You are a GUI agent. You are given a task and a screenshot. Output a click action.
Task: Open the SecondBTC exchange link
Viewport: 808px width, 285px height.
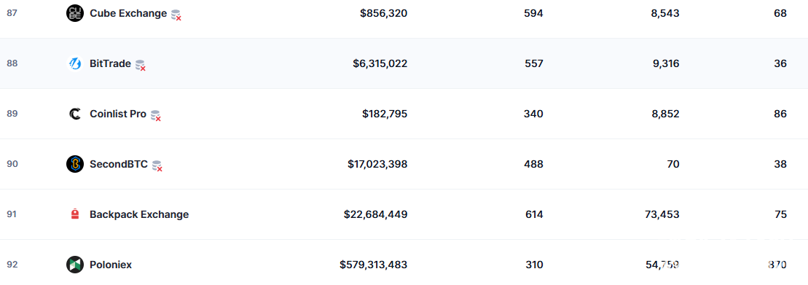119,165
